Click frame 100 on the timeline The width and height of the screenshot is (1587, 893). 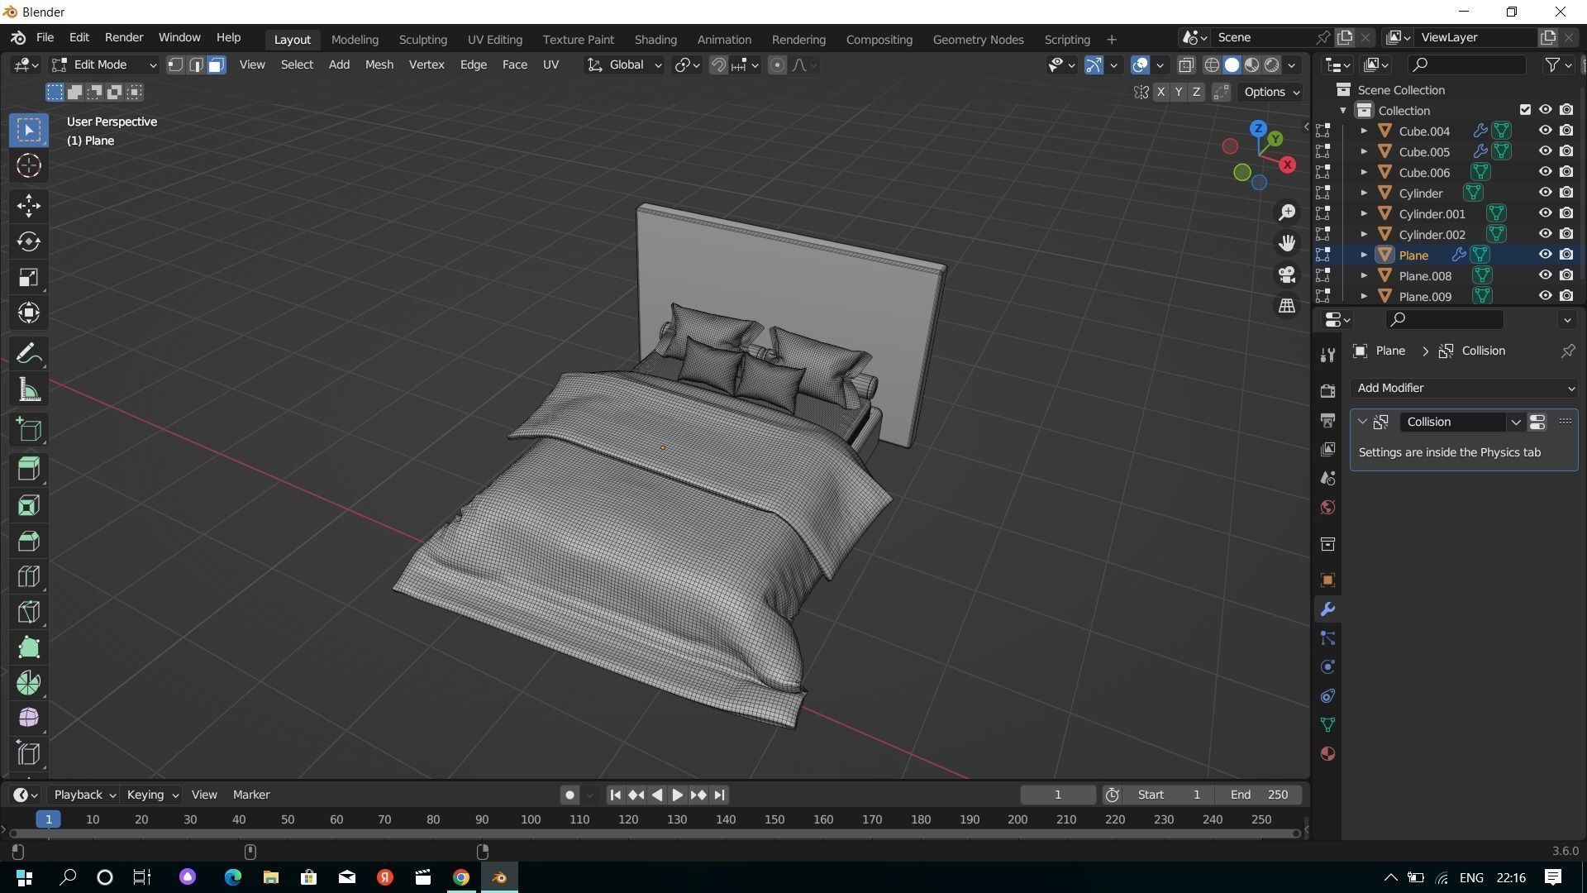530,819
